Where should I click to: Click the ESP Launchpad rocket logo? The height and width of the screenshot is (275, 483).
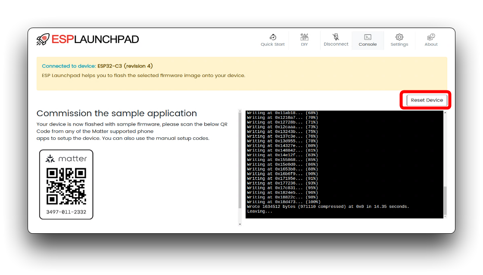pyautogui.click(x=43, y=39)
